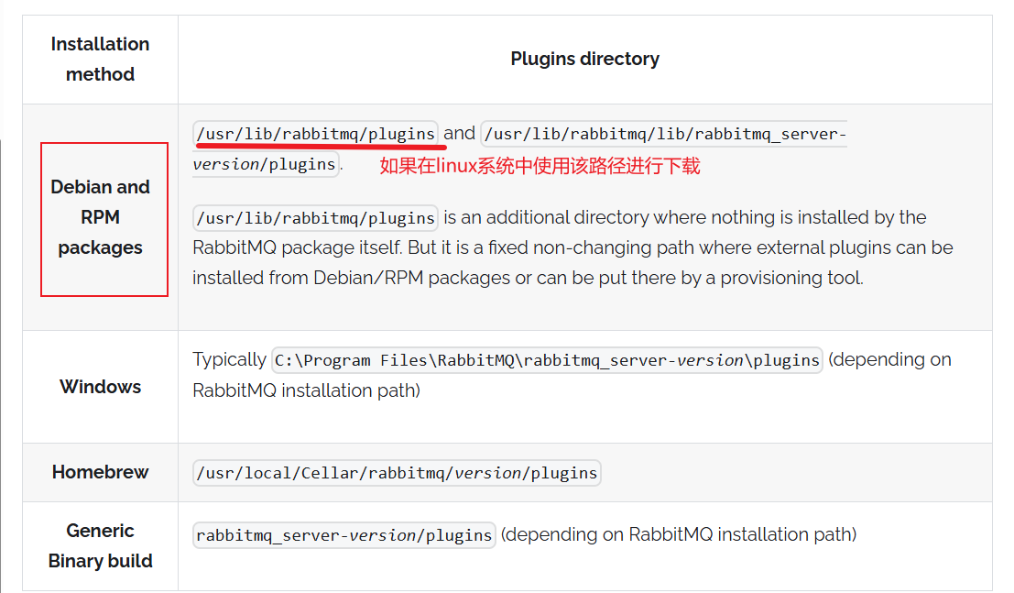
Task: Click the word 'Typically' in Windows row
Action: coord(230,359)
